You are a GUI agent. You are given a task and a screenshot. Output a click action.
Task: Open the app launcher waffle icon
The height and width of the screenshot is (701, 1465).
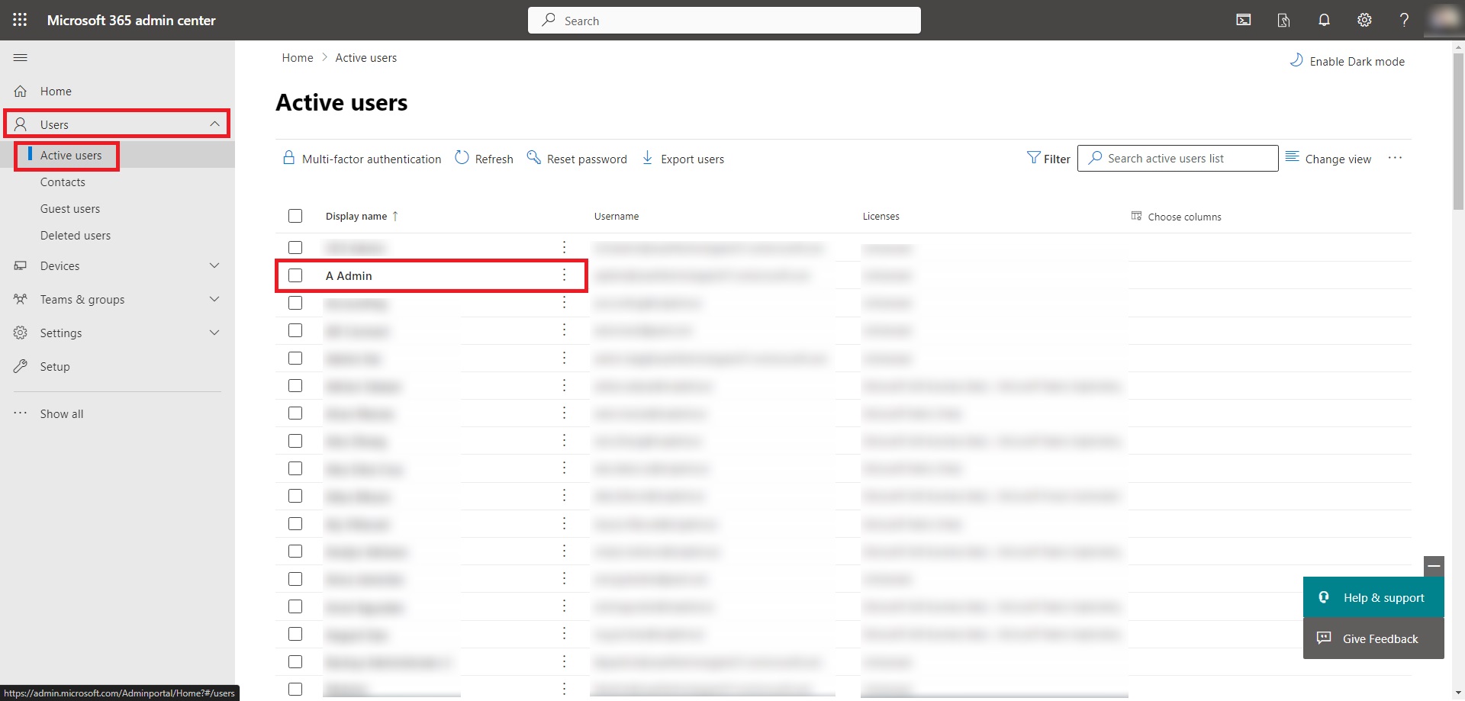click(x=20, y=20)
